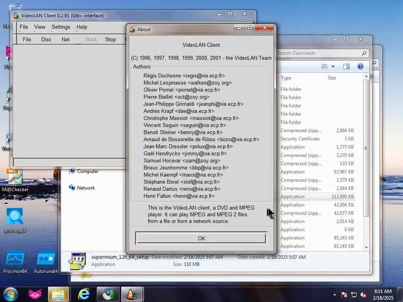Click the Explorer vertical scrollbar thumb
The image size is (403, 302).
pyautogui.click(x=366, y=148)
